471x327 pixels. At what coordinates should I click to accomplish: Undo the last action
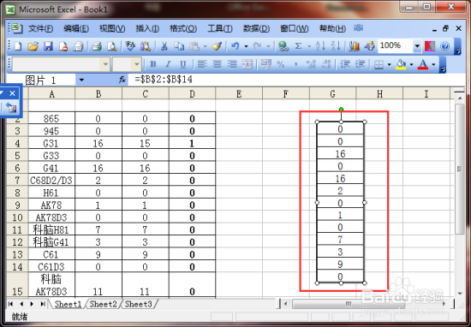pyautogui.click(x=235, y=46)
